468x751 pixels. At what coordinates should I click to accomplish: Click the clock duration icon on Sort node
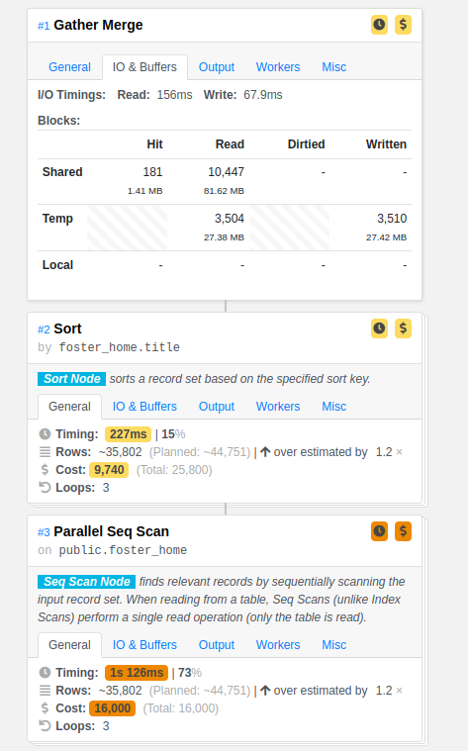(x=379, y=329)
